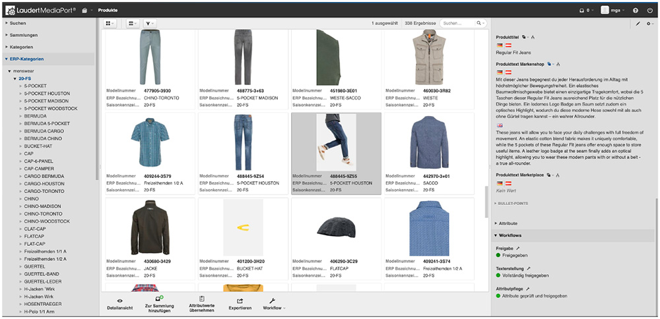Click the tag icon next to Produkttext Marketplace
The image size is (660, 319).
point(550,175)
